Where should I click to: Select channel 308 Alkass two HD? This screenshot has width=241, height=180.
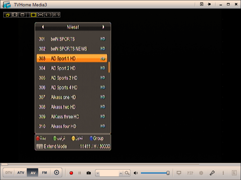pyautogui.click(x=72, y=107)
